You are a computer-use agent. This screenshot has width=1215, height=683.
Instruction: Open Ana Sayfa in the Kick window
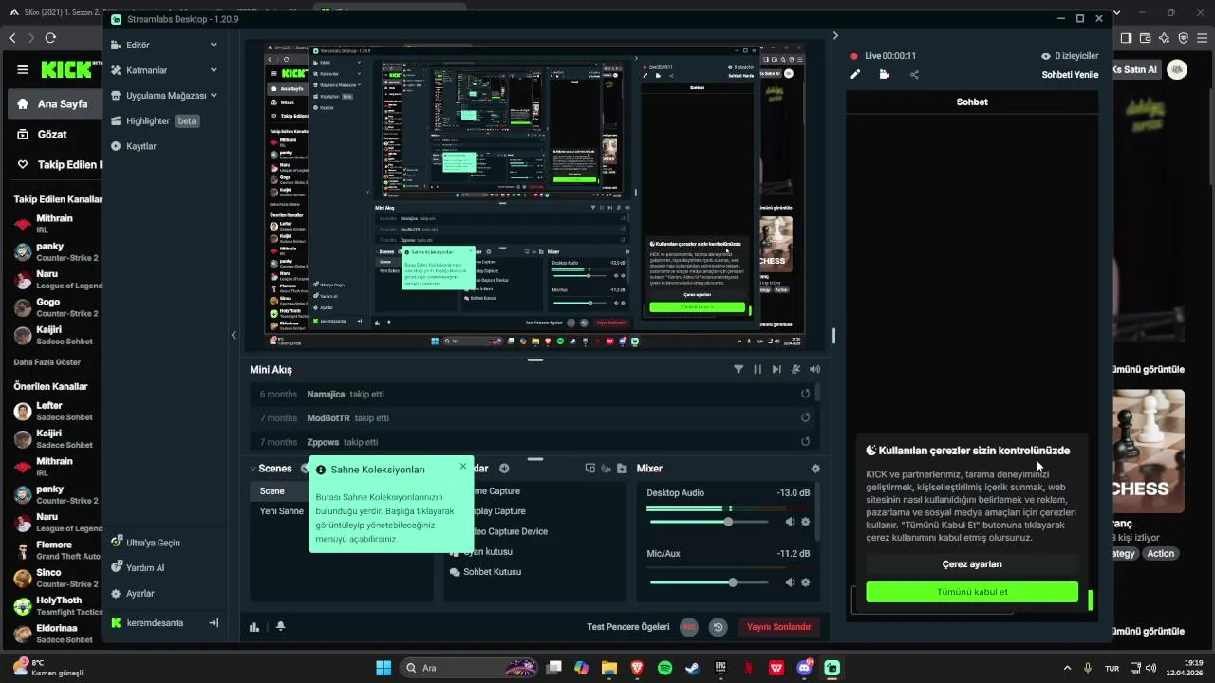pos(55,104)
